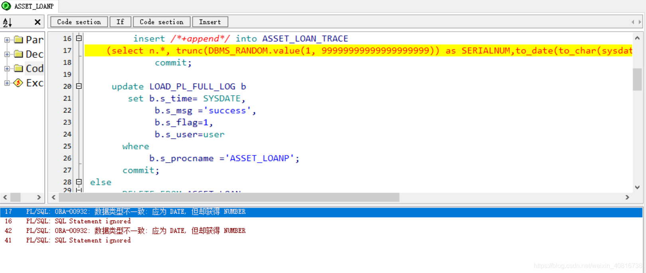Image resolution: width=646 pixels, height=273 pixels.
Task: Click b.s_flag=1 line
Action: click(184, 122)
